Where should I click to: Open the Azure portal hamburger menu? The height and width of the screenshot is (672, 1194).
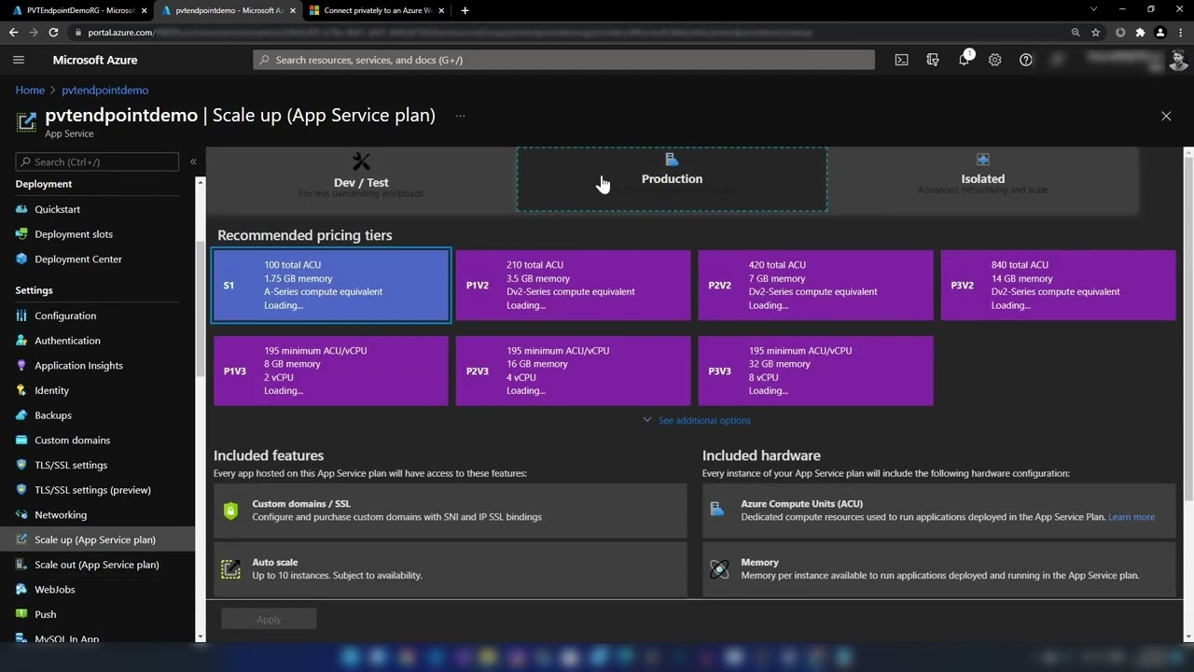point(19,60)
